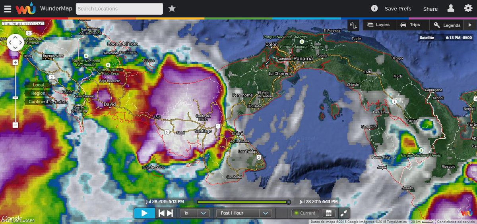The height and width of the screenshot is (224, 477).
Task: Open the Past 1 Hour range dropdown
Action: [244, 213]
